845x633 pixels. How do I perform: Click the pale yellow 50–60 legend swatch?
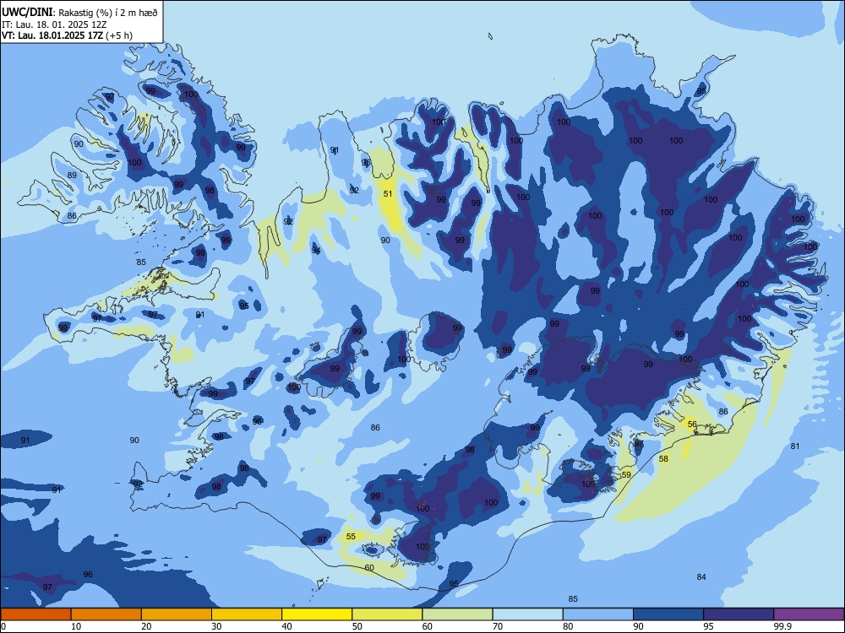pyautogui.click(x=387, y=614)
